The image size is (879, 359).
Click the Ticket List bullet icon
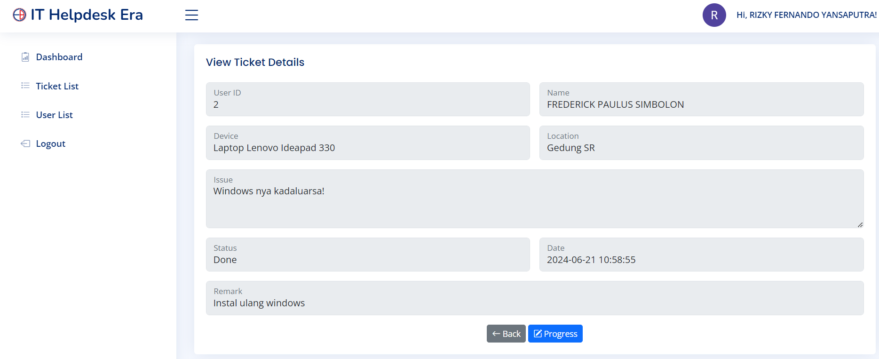click(25, 86)
